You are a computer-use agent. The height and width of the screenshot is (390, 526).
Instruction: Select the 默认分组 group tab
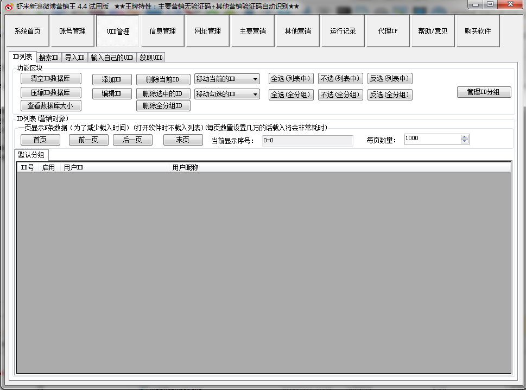tap(31, 155)
